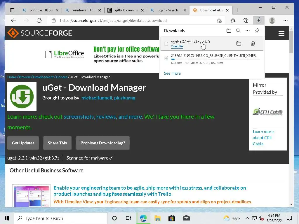Click the 'Share This' button
Viewport: 299px width, 224px height.
pos(58,143)
